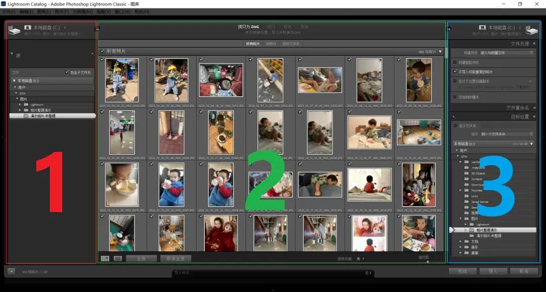Image resolution: width=546 pixels, height=292 pixels.
Task: Select the Contacts folder in destination tree
Action: [477, 179]
